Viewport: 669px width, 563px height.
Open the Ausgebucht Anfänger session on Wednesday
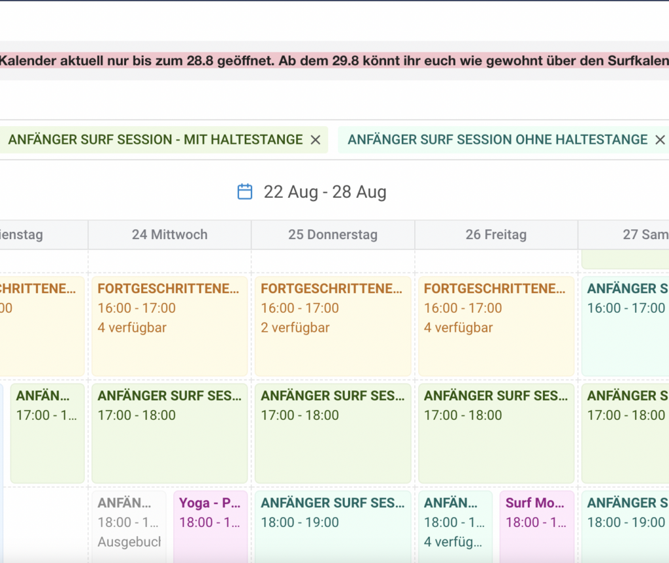129,526
